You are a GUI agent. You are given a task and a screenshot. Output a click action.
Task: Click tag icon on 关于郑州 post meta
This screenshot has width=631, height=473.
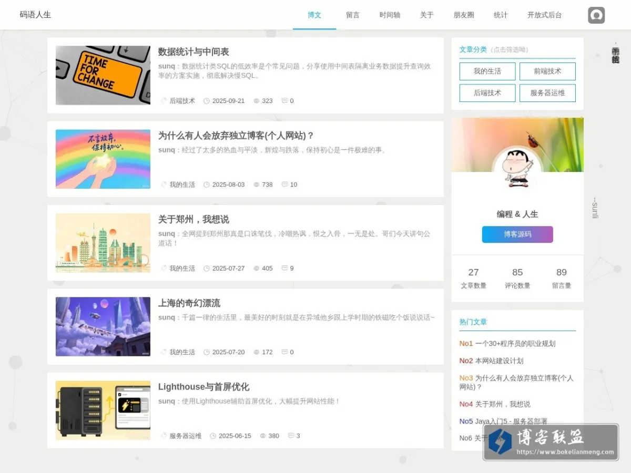pyautogui.click(x=164, y=268)
